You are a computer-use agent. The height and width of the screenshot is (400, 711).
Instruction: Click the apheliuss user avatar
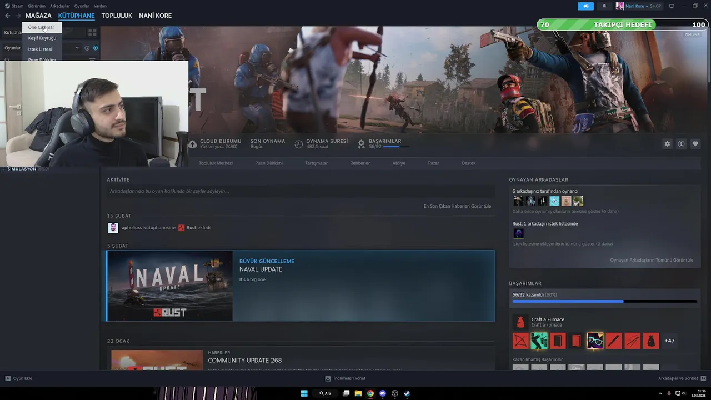click(x=113, y=228)
